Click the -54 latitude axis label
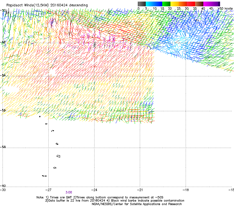Screen dimensions: 234x206 coord(3,75)
